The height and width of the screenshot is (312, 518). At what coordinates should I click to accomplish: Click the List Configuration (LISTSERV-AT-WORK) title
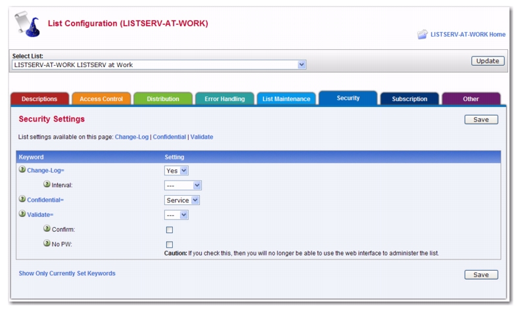(128, 24)
